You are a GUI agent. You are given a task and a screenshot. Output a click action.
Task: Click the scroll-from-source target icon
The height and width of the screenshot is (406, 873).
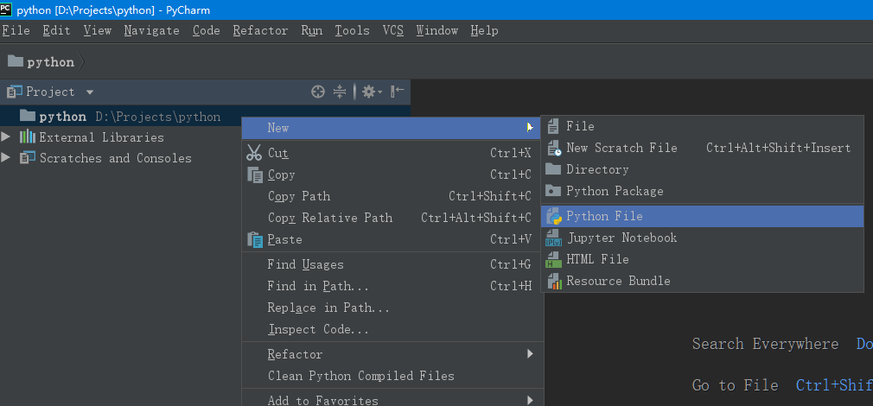click(x=318, y=92)
